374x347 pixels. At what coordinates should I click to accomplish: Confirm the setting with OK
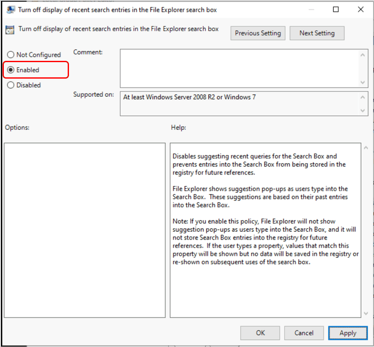click(260, 333)
